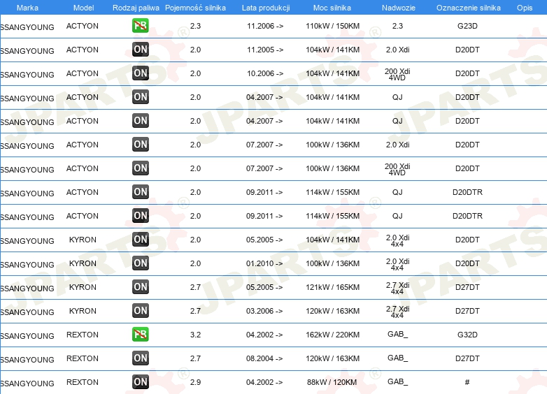This screenshot has height=394, width=547.
Task: Click the ON icon for Kyron 01.2010 row
Action: click(x=141, y=263)
